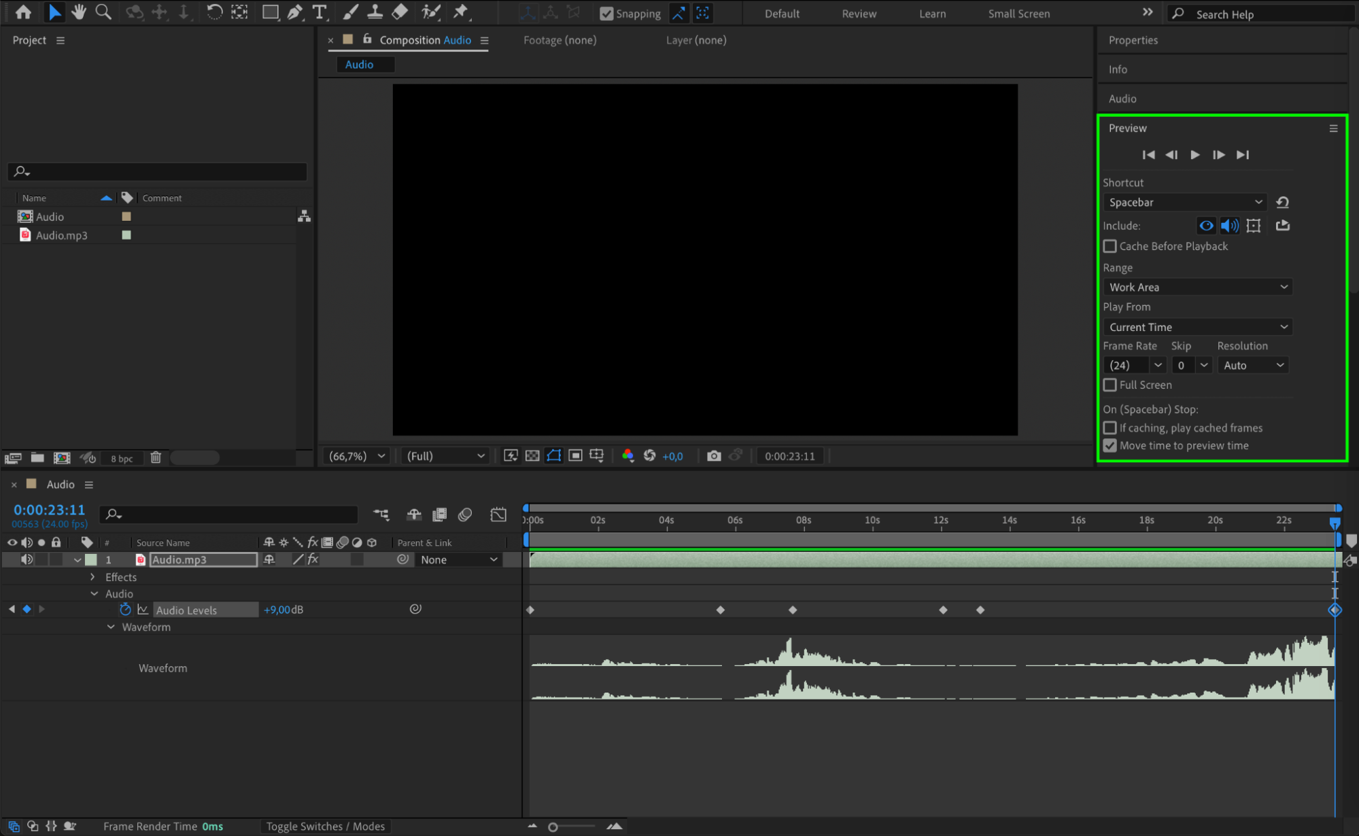Mute audio for Audio.mp3 layer
Viewport: 1359px width, 836px height.
(27, 559)
